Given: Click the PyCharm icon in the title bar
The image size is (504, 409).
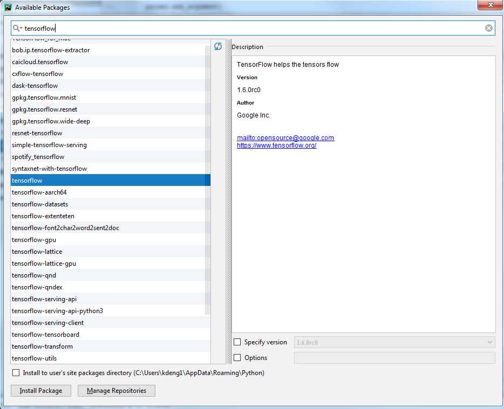Looking at the screenshot, I should click(8, 7).
